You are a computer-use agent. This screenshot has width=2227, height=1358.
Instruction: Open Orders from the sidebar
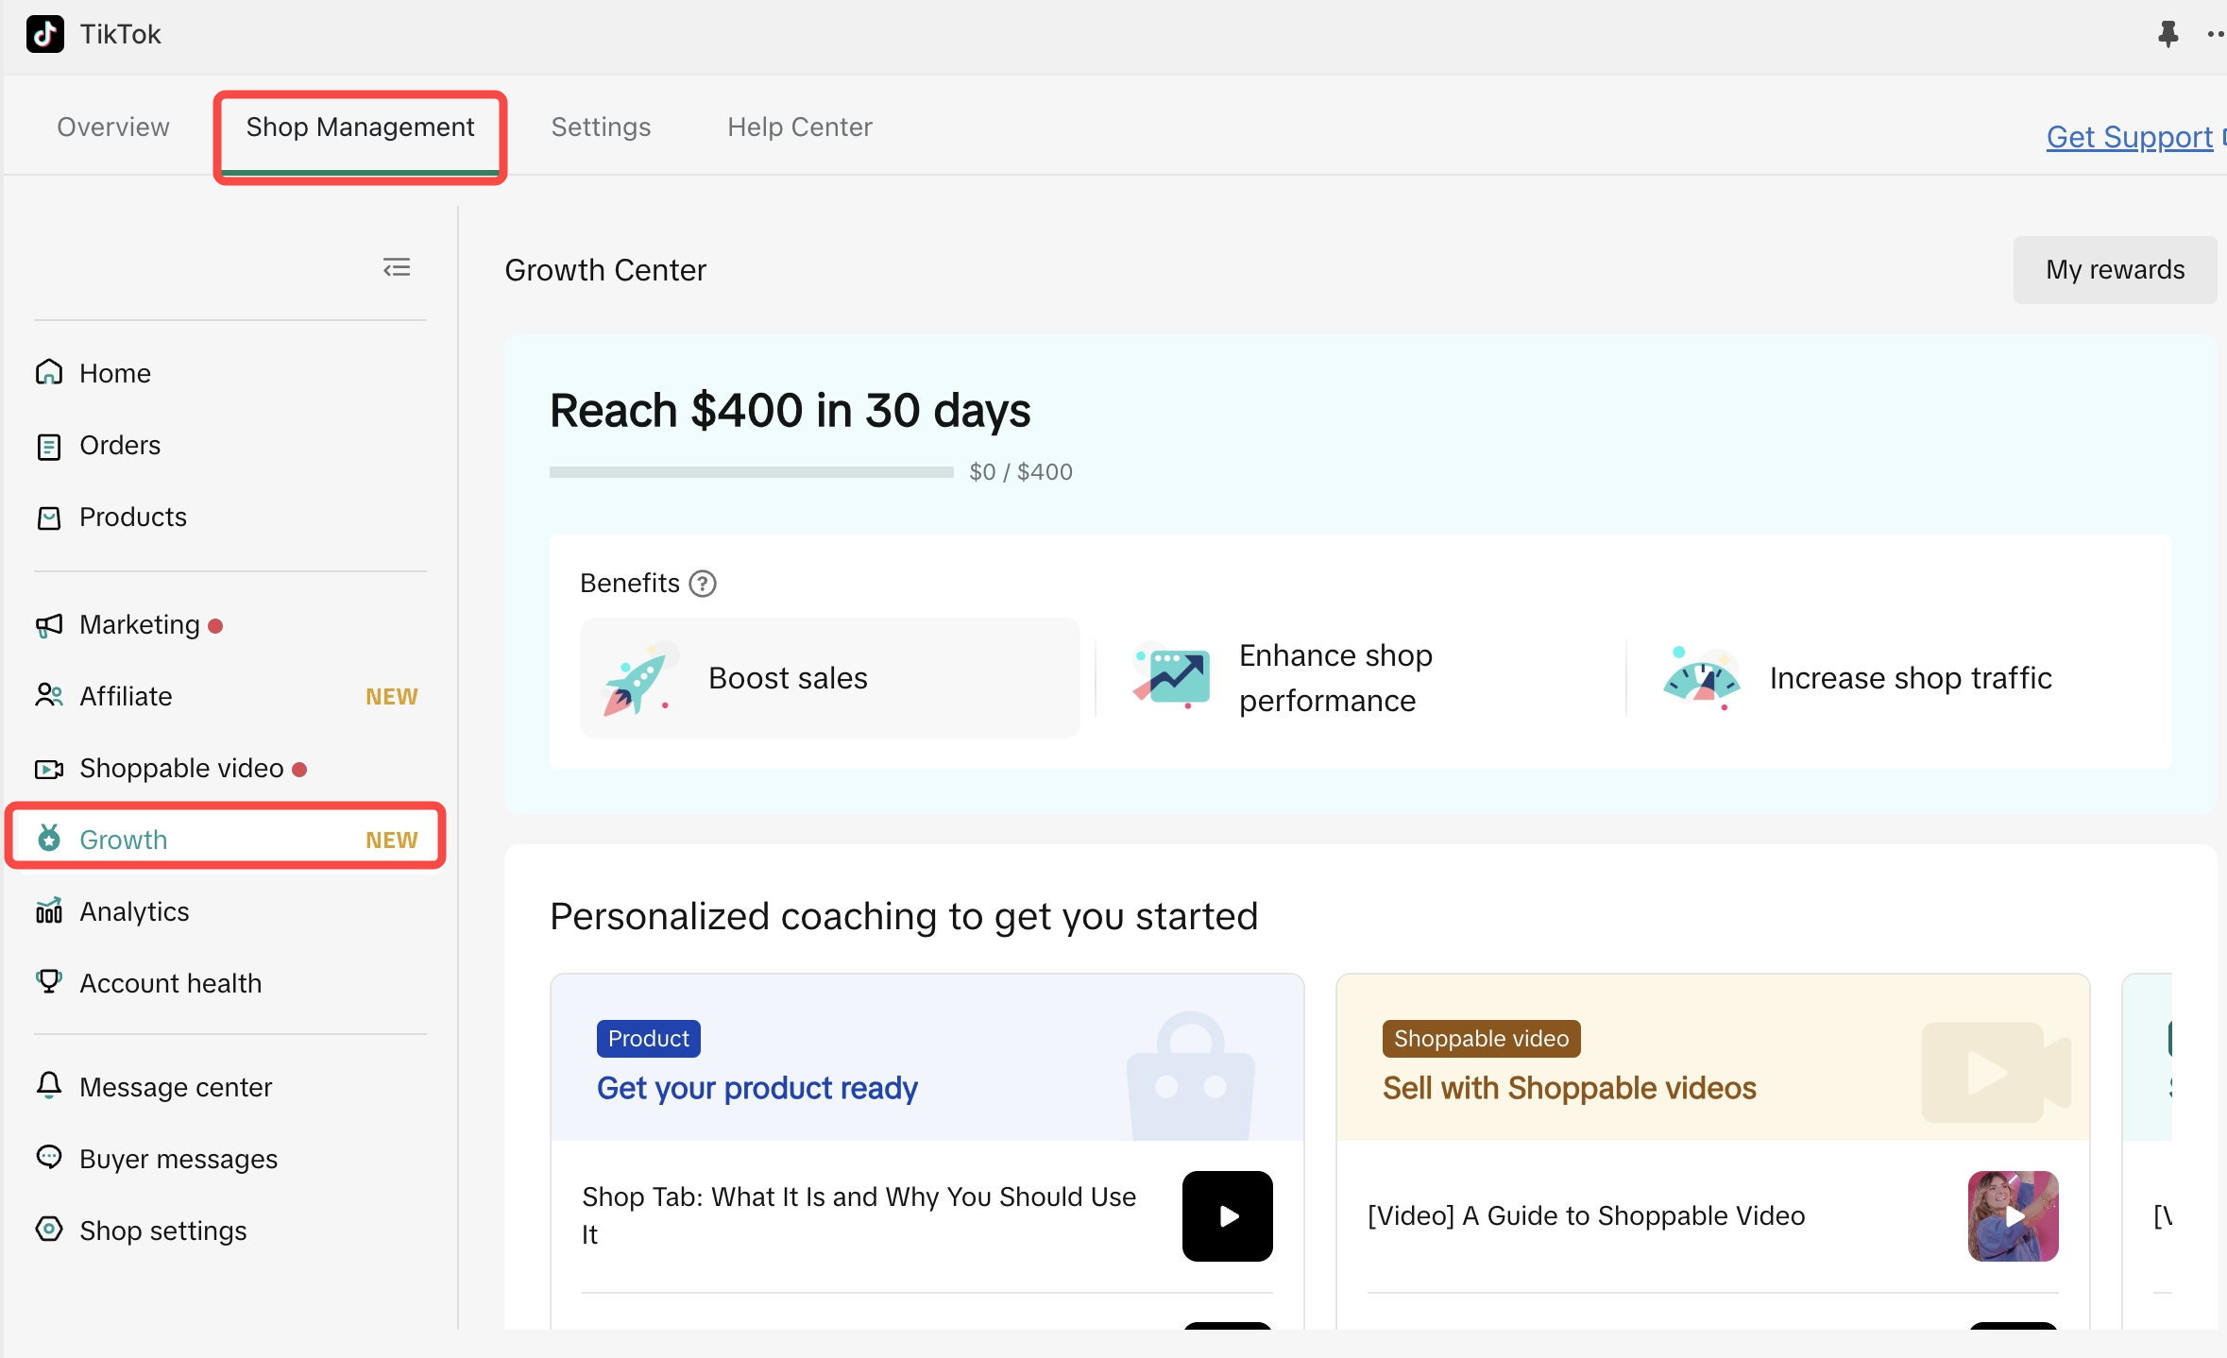119,446
